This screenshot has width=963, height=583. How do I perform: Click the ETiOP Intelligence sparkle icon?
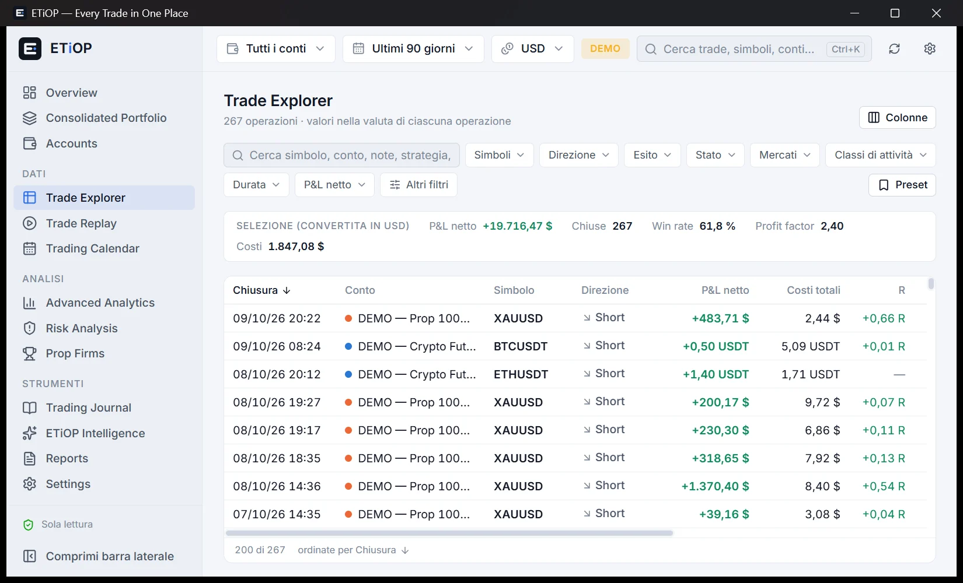30,433
